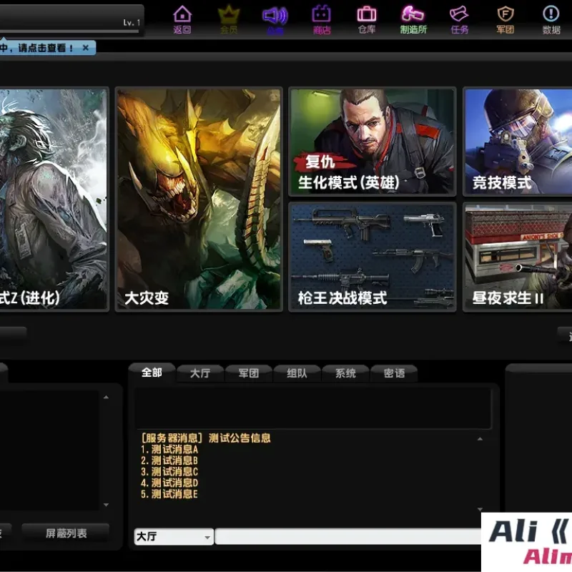Open the 制造所 hammer icon
The image size is (572, 572).
click(413, 20)
